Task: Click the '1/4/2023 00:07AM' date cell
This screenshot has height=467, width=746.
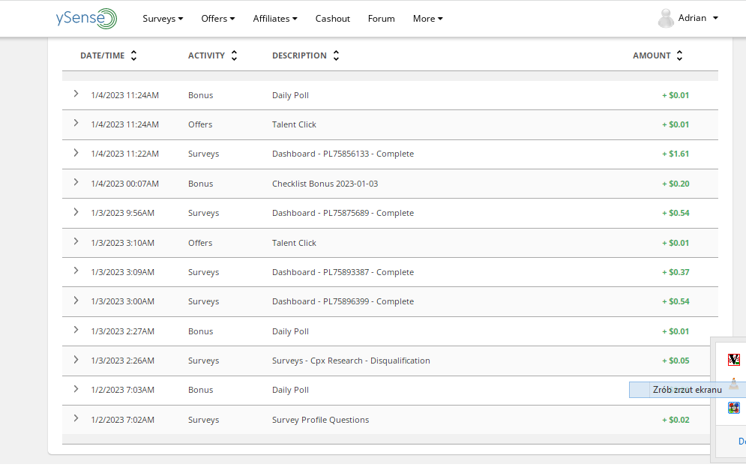Action: click(x=124, y=184)
